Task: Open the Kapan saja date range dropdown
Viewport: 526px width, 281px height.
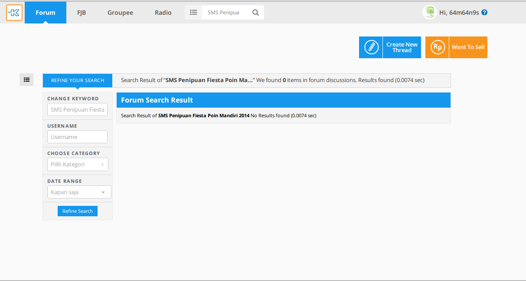Action: point(79,192)
